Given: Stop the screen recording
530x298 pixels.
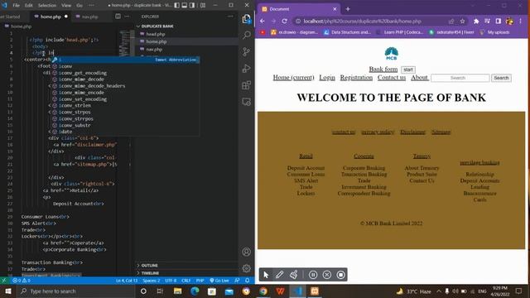Looking at the screenshot, I should [340, 275].
